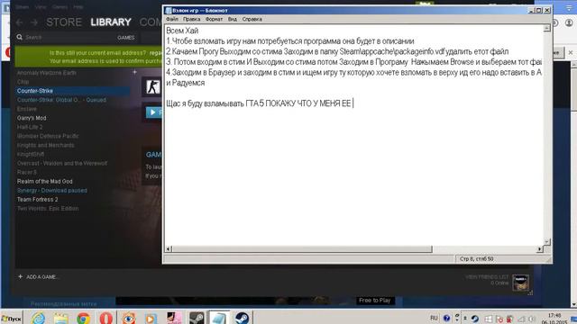
Task: Select Counter-Strike in the library list
Action: click(x=73, y=91)
